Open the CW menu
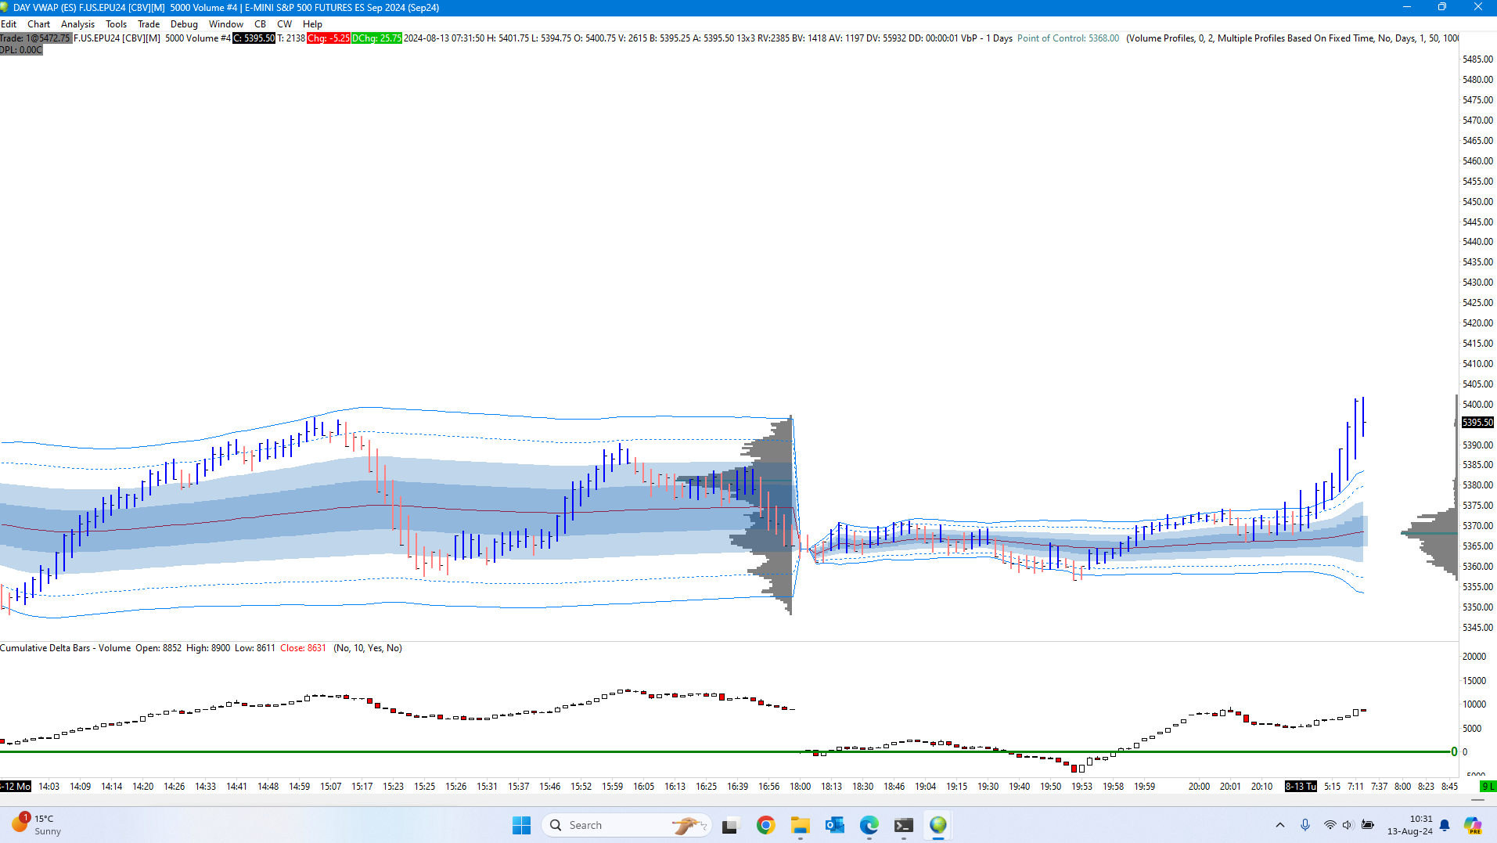 (284, 24)
